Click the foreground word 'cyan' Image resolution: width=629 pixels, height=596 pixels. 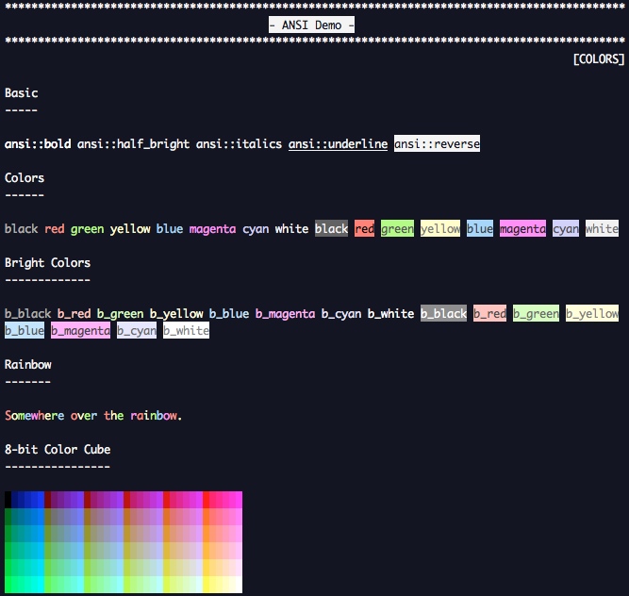coord(256,229)
